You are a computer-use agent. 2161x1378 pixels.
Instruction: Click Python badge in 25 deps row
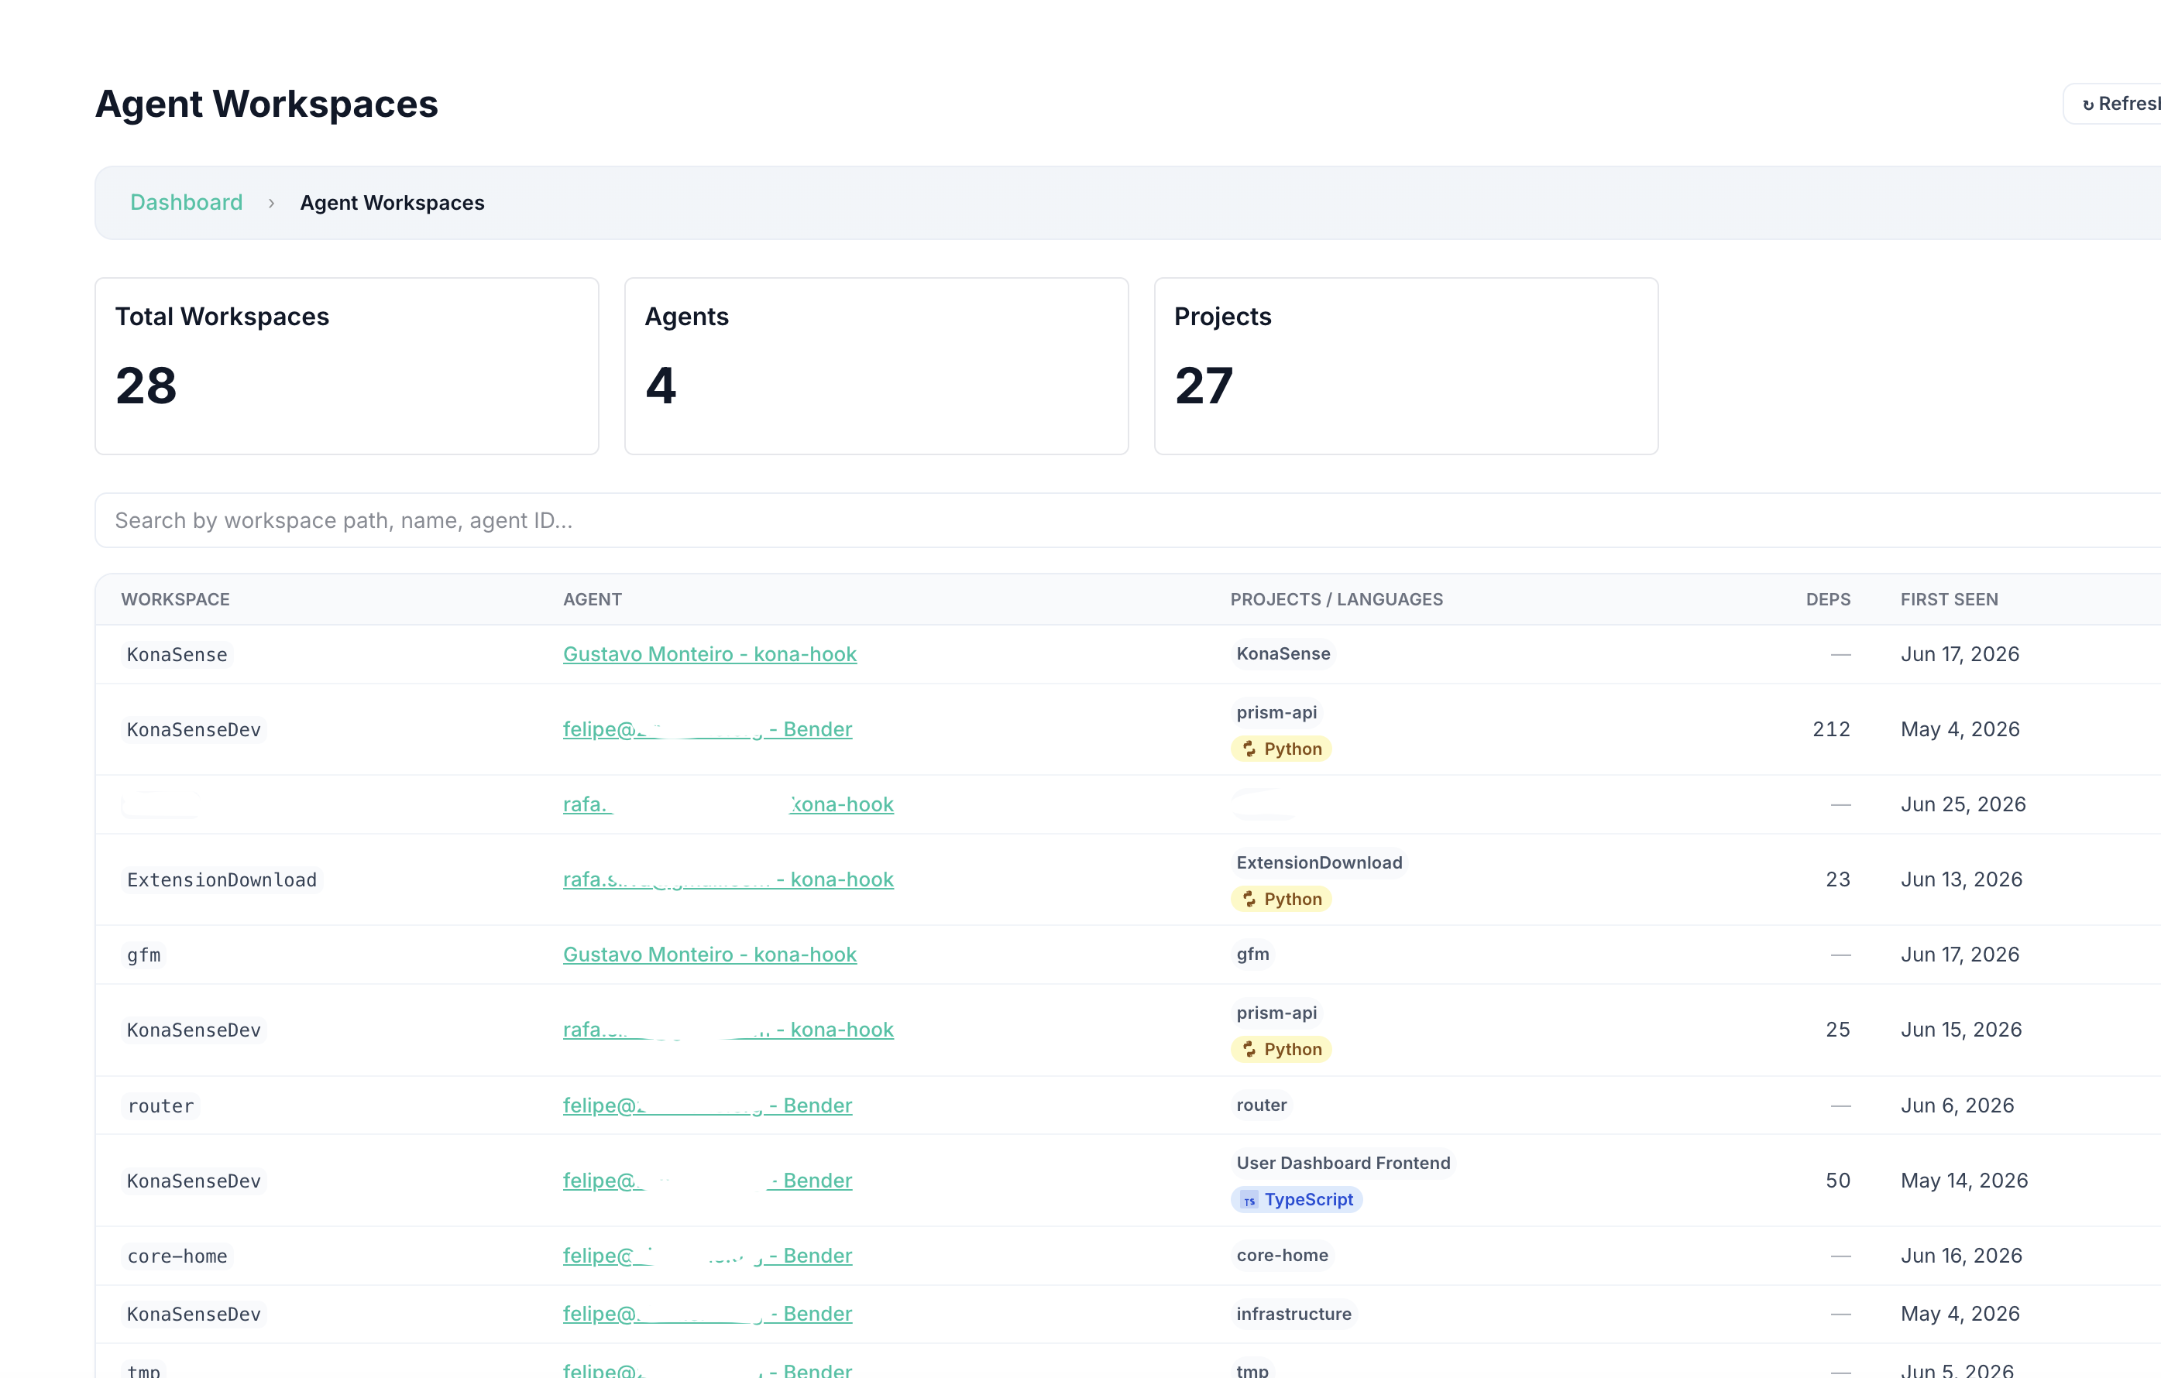[x=1282, y=1050]
